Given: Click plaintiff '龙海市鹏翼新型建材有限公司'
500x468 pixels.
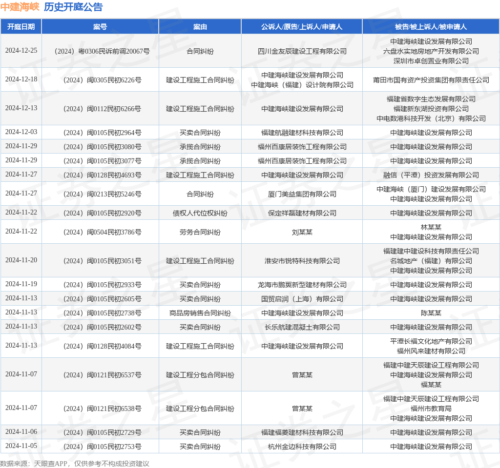Looking at the screenshot, I should [302, 285].
